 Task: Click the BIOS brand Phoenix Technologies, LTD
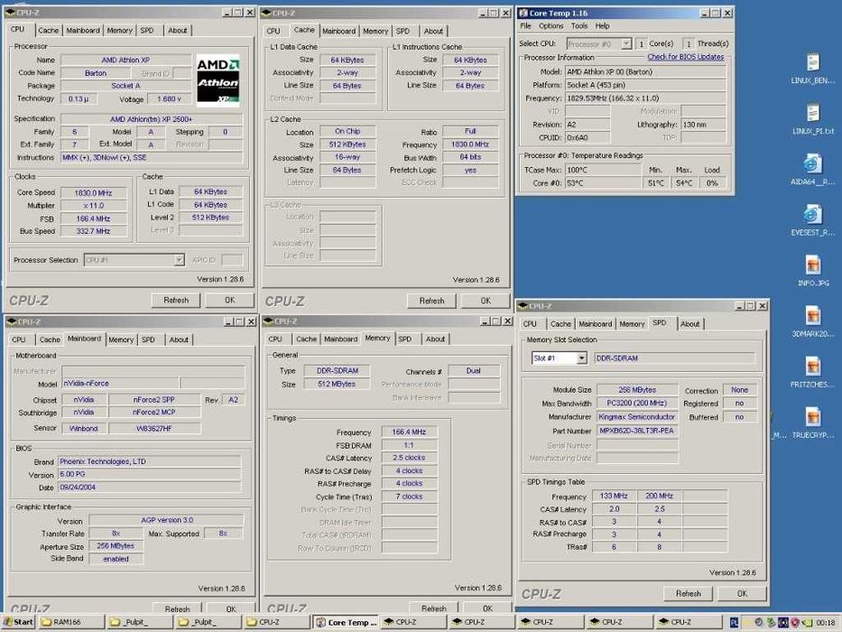pyautogui.click(x=149, y=461)
